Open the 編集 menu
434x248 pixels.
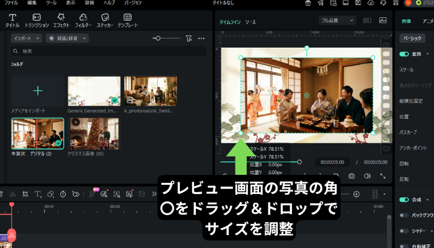32,2
